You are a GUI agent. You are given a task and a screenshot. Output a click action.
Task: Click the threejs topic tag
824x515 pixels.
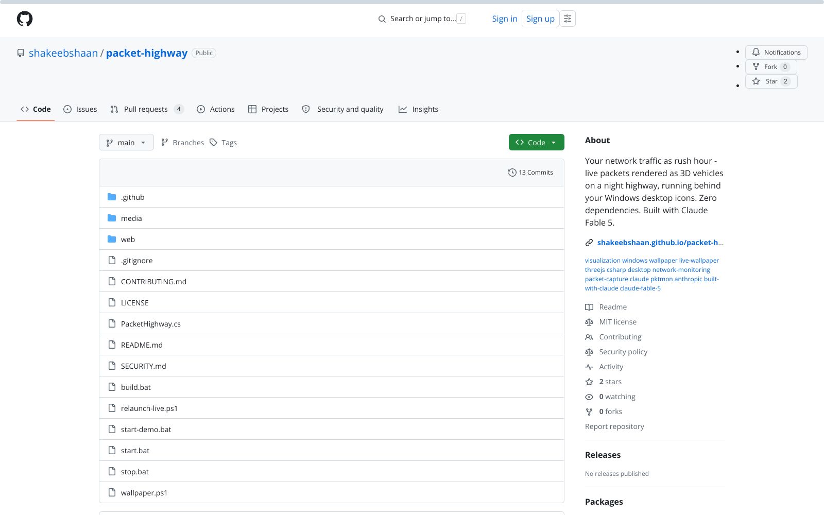point(595,270)
